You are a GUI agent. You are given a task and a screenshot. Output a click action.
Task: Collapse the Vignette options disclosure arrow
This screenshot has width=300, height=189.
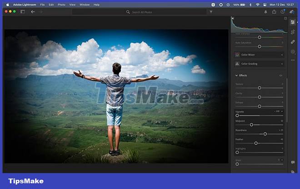click(282, 111)
